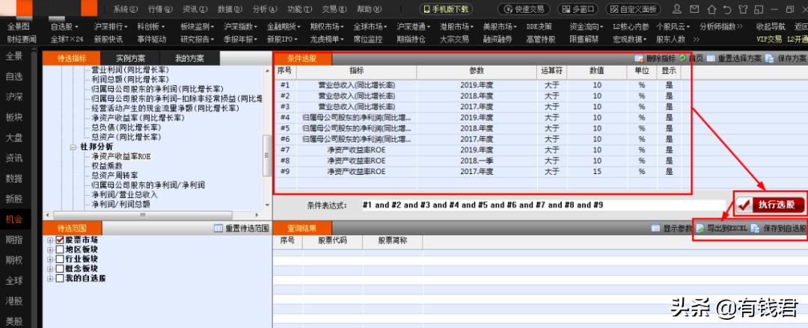Screen dimensions: 808x328
Task: Open the 分析 menu
Action: point(265,9)
